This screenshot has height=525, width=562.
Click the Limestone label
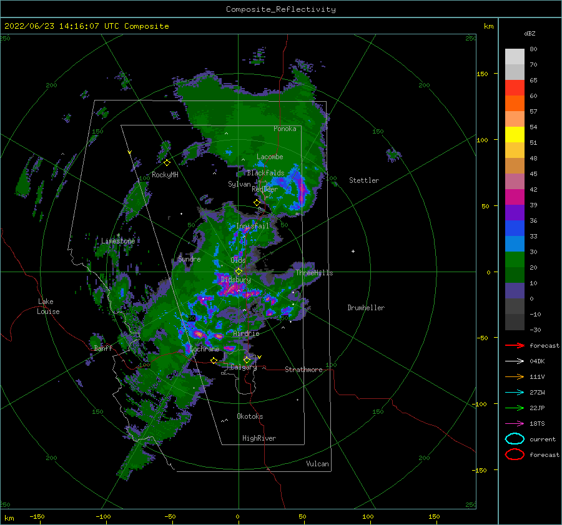(118, 241)
